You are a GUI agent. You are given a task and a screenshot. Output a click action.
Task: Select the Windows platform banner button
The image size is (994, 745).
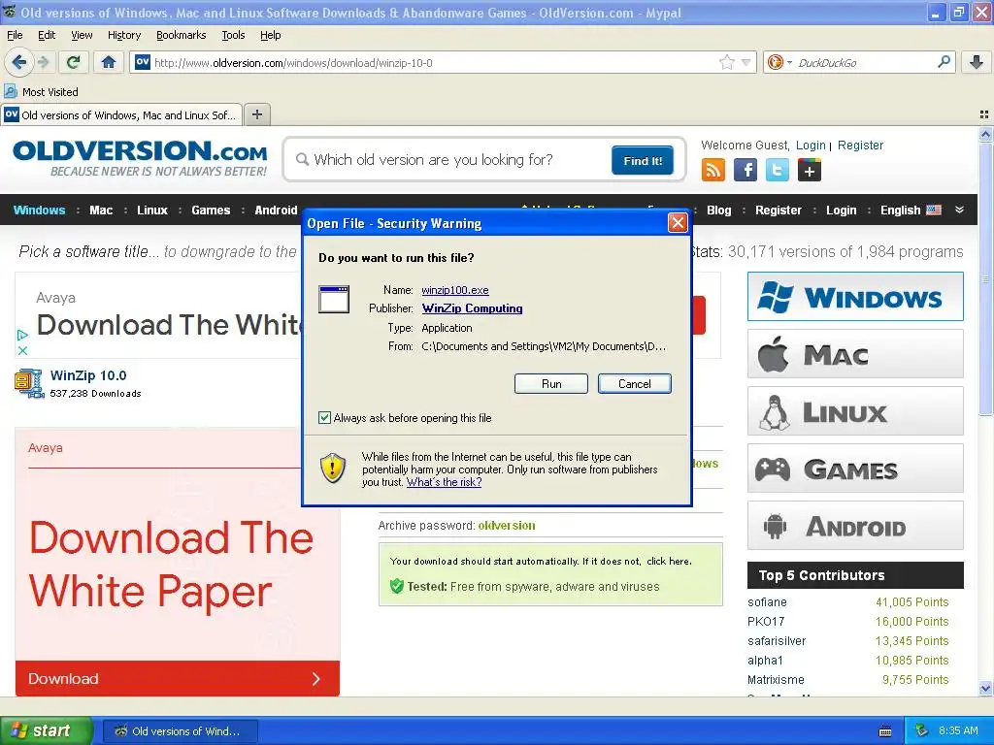click(855, 297)
